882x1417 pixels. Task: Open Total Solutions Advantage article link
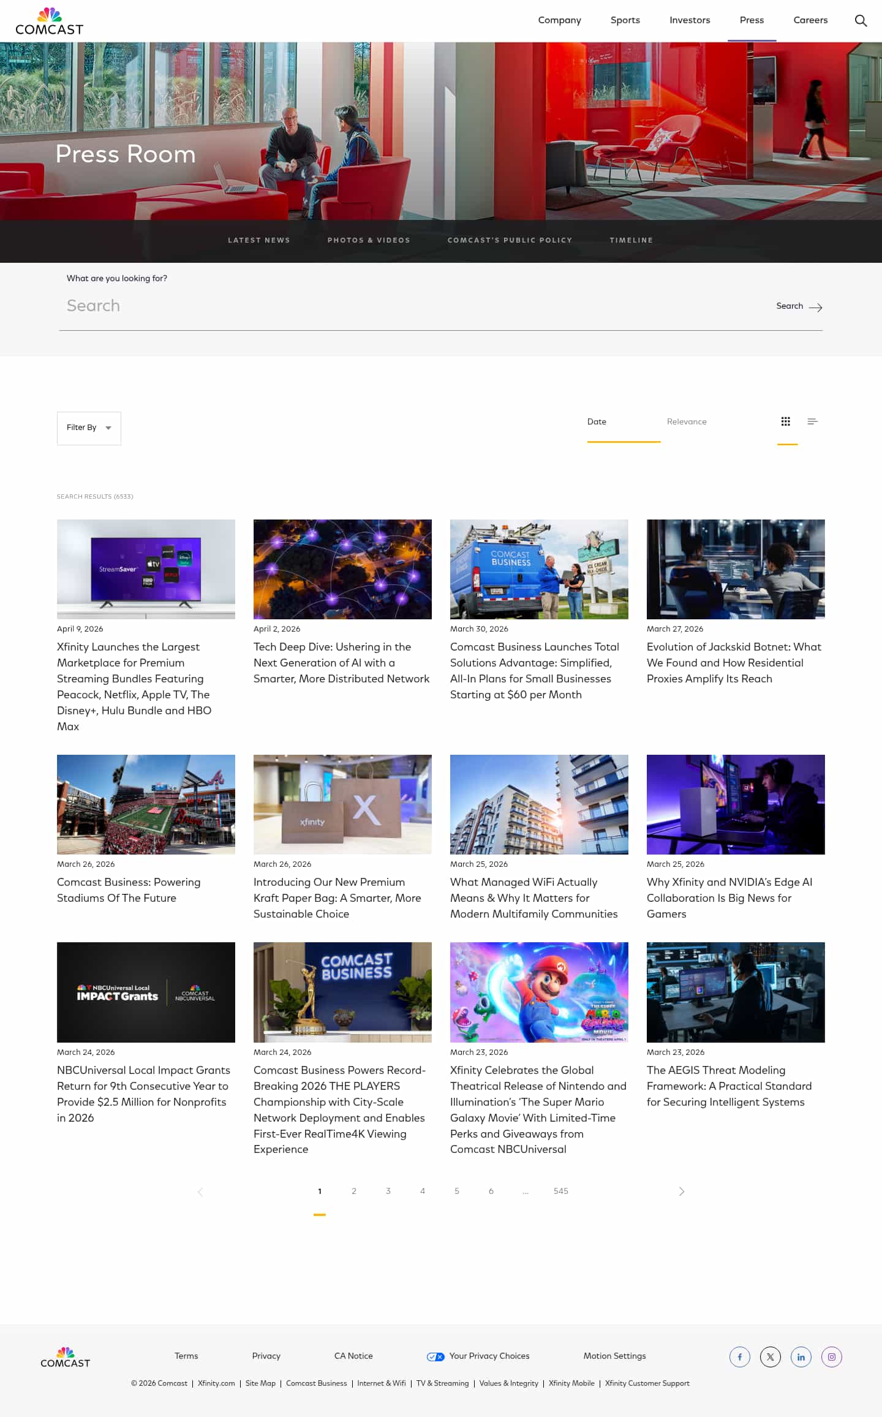(x=535, y=671)
